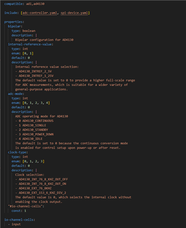The width and height of the screenshot is (186, 228).
Task: Click the const: 1 line
Action: click(19, 211)
